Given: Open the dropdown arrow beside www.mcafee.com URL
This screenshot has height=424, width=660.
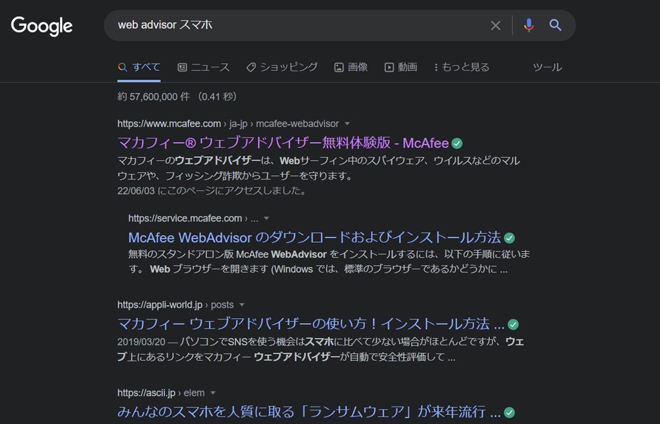Looking at the screenshot, I should pyautogui.click(x=347, y=124).
